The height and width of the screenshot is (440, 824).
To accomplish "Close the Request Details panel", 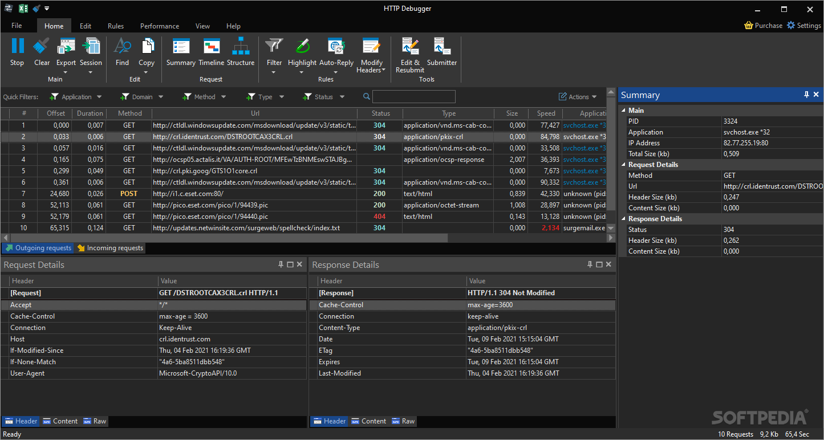I will point(300,264).
